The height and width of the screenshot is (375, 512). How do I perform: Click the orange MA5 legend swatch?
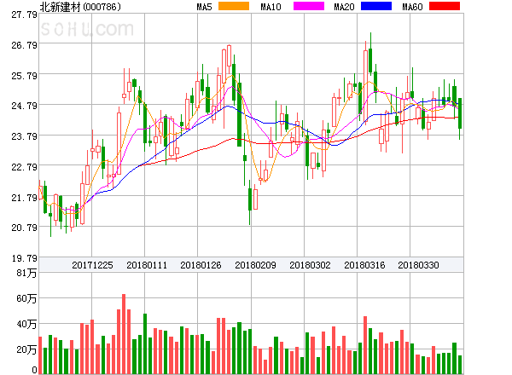234,6
